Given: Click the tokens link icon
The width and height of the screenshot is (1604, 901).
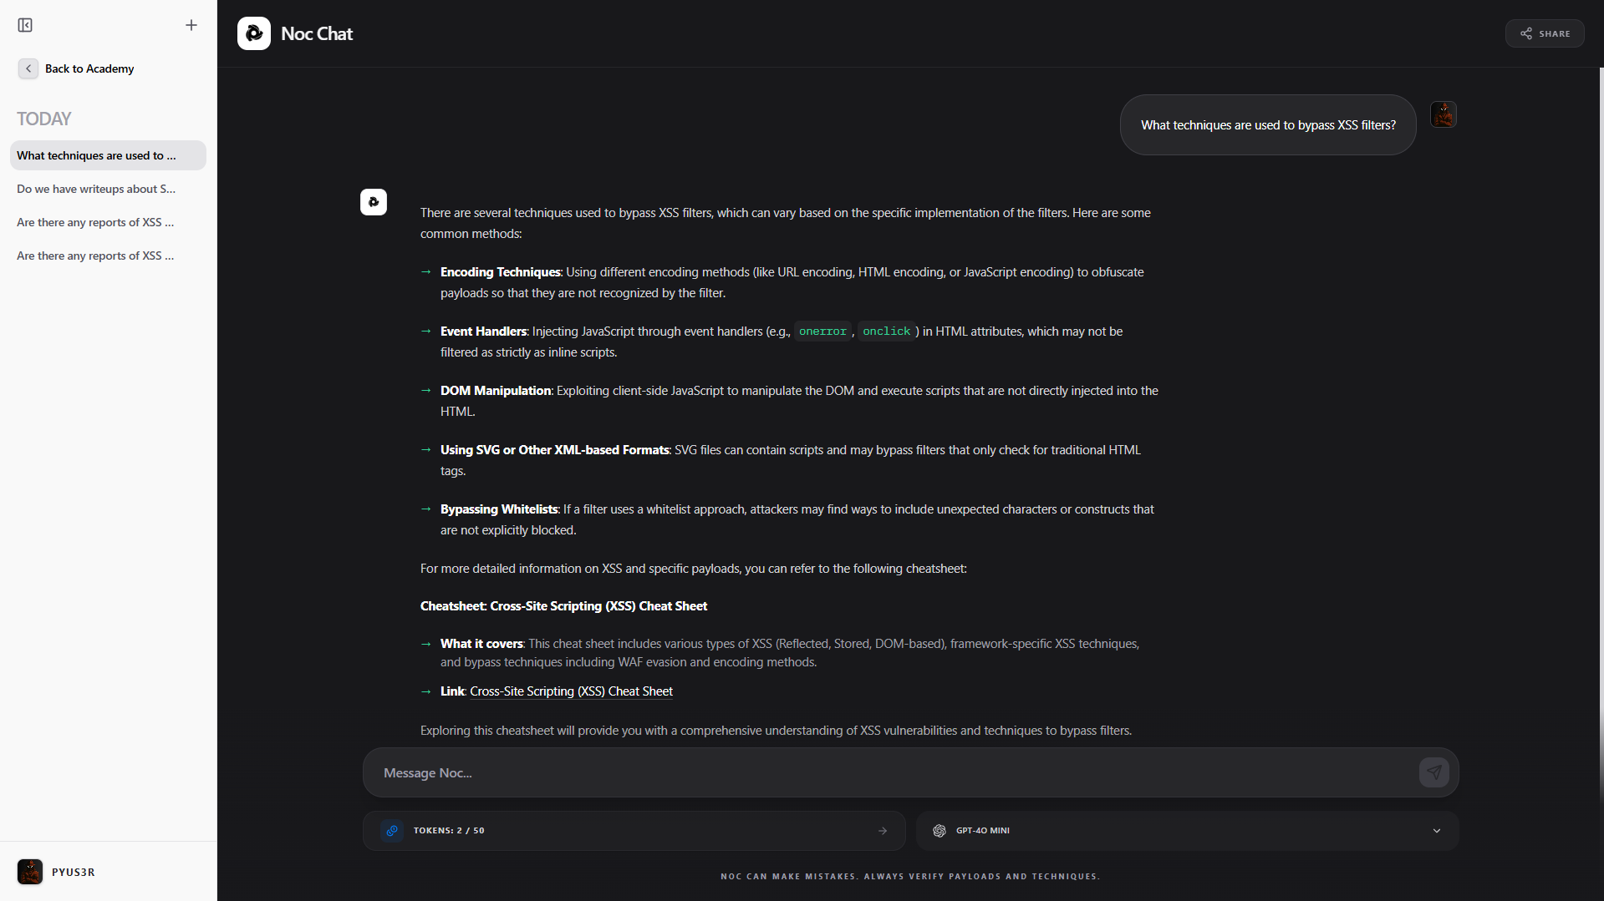Looking at the screenshot, I should (392, 831).
